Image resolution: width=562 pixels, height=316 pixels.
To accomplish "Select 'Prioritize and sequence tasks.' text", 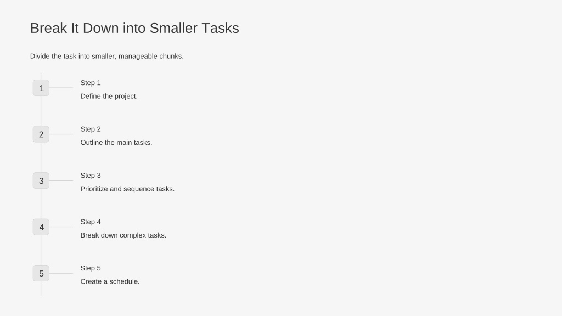I will (127, 189).
